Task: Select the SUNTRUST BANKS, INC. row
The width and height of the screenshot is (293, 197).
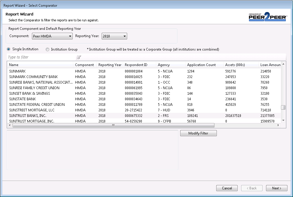Action: tap(144, 116)
